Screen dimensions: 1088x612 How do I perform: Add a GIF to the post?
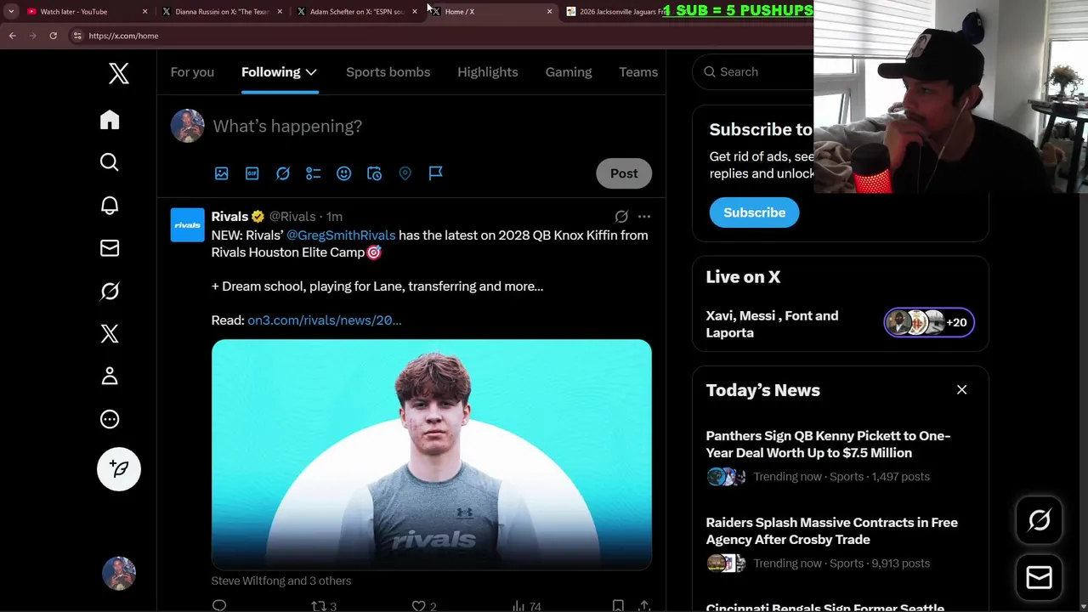tap(252, 173)
